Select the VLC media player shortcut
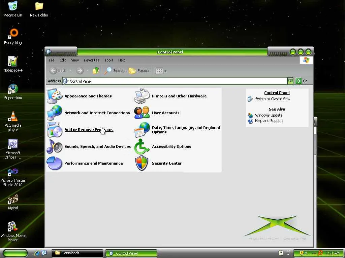The width and height of the screenshot is (345, 258). pos(13,121)
